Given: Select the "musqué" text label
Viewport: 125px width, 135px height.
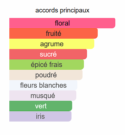Looking at the screenshot, I should tap(43, 96).
